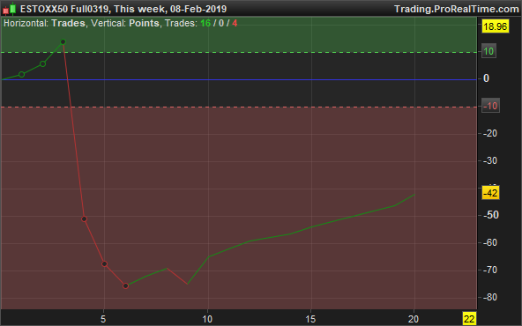Click the -70 label on vertical axis

tap(490, 270)
